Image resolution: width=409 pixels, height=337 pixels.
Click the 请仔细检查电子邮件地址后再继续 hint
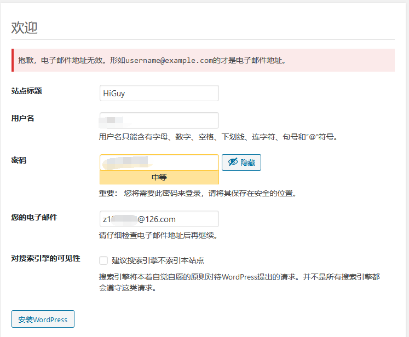click(158, 236)
